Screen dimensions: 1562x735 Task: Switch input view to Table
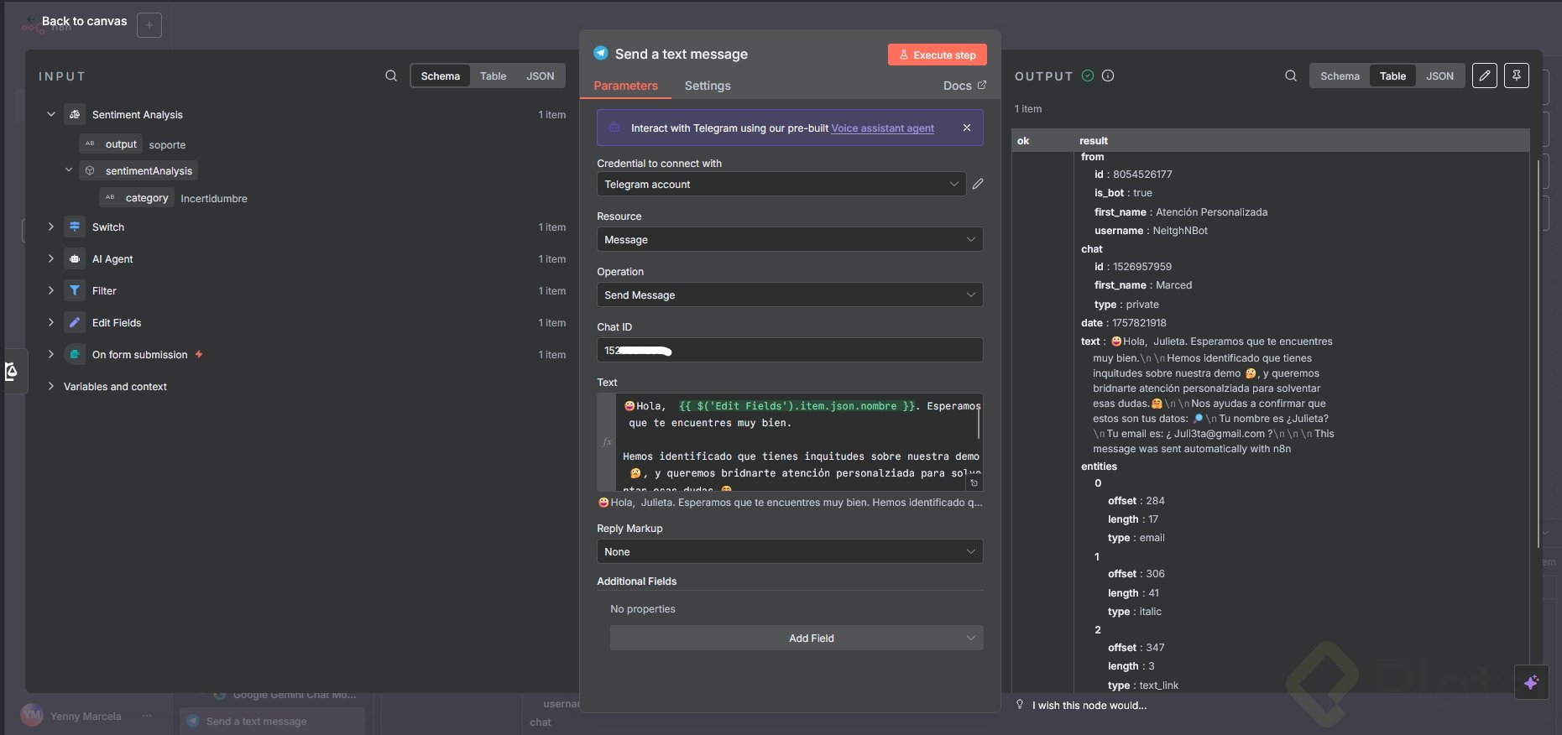(x=493, y=76)
